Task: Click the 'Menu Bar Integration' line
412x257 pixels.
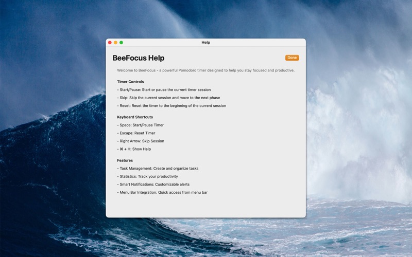Action: click(x=162, y=192)
